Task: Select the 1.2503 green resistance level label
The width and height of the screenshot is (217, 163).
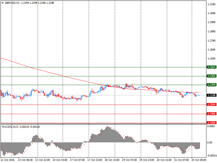Action: click(x=212, y=67)
